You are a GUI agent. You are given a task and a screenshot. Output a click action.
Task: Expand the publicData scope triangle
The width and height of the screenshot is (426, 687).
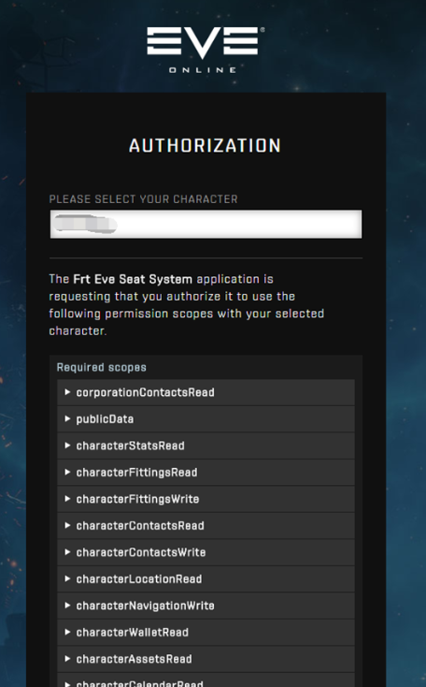[67, 419]
